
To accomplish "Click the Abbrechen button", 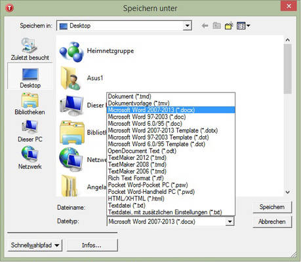I will click(272, 221).
